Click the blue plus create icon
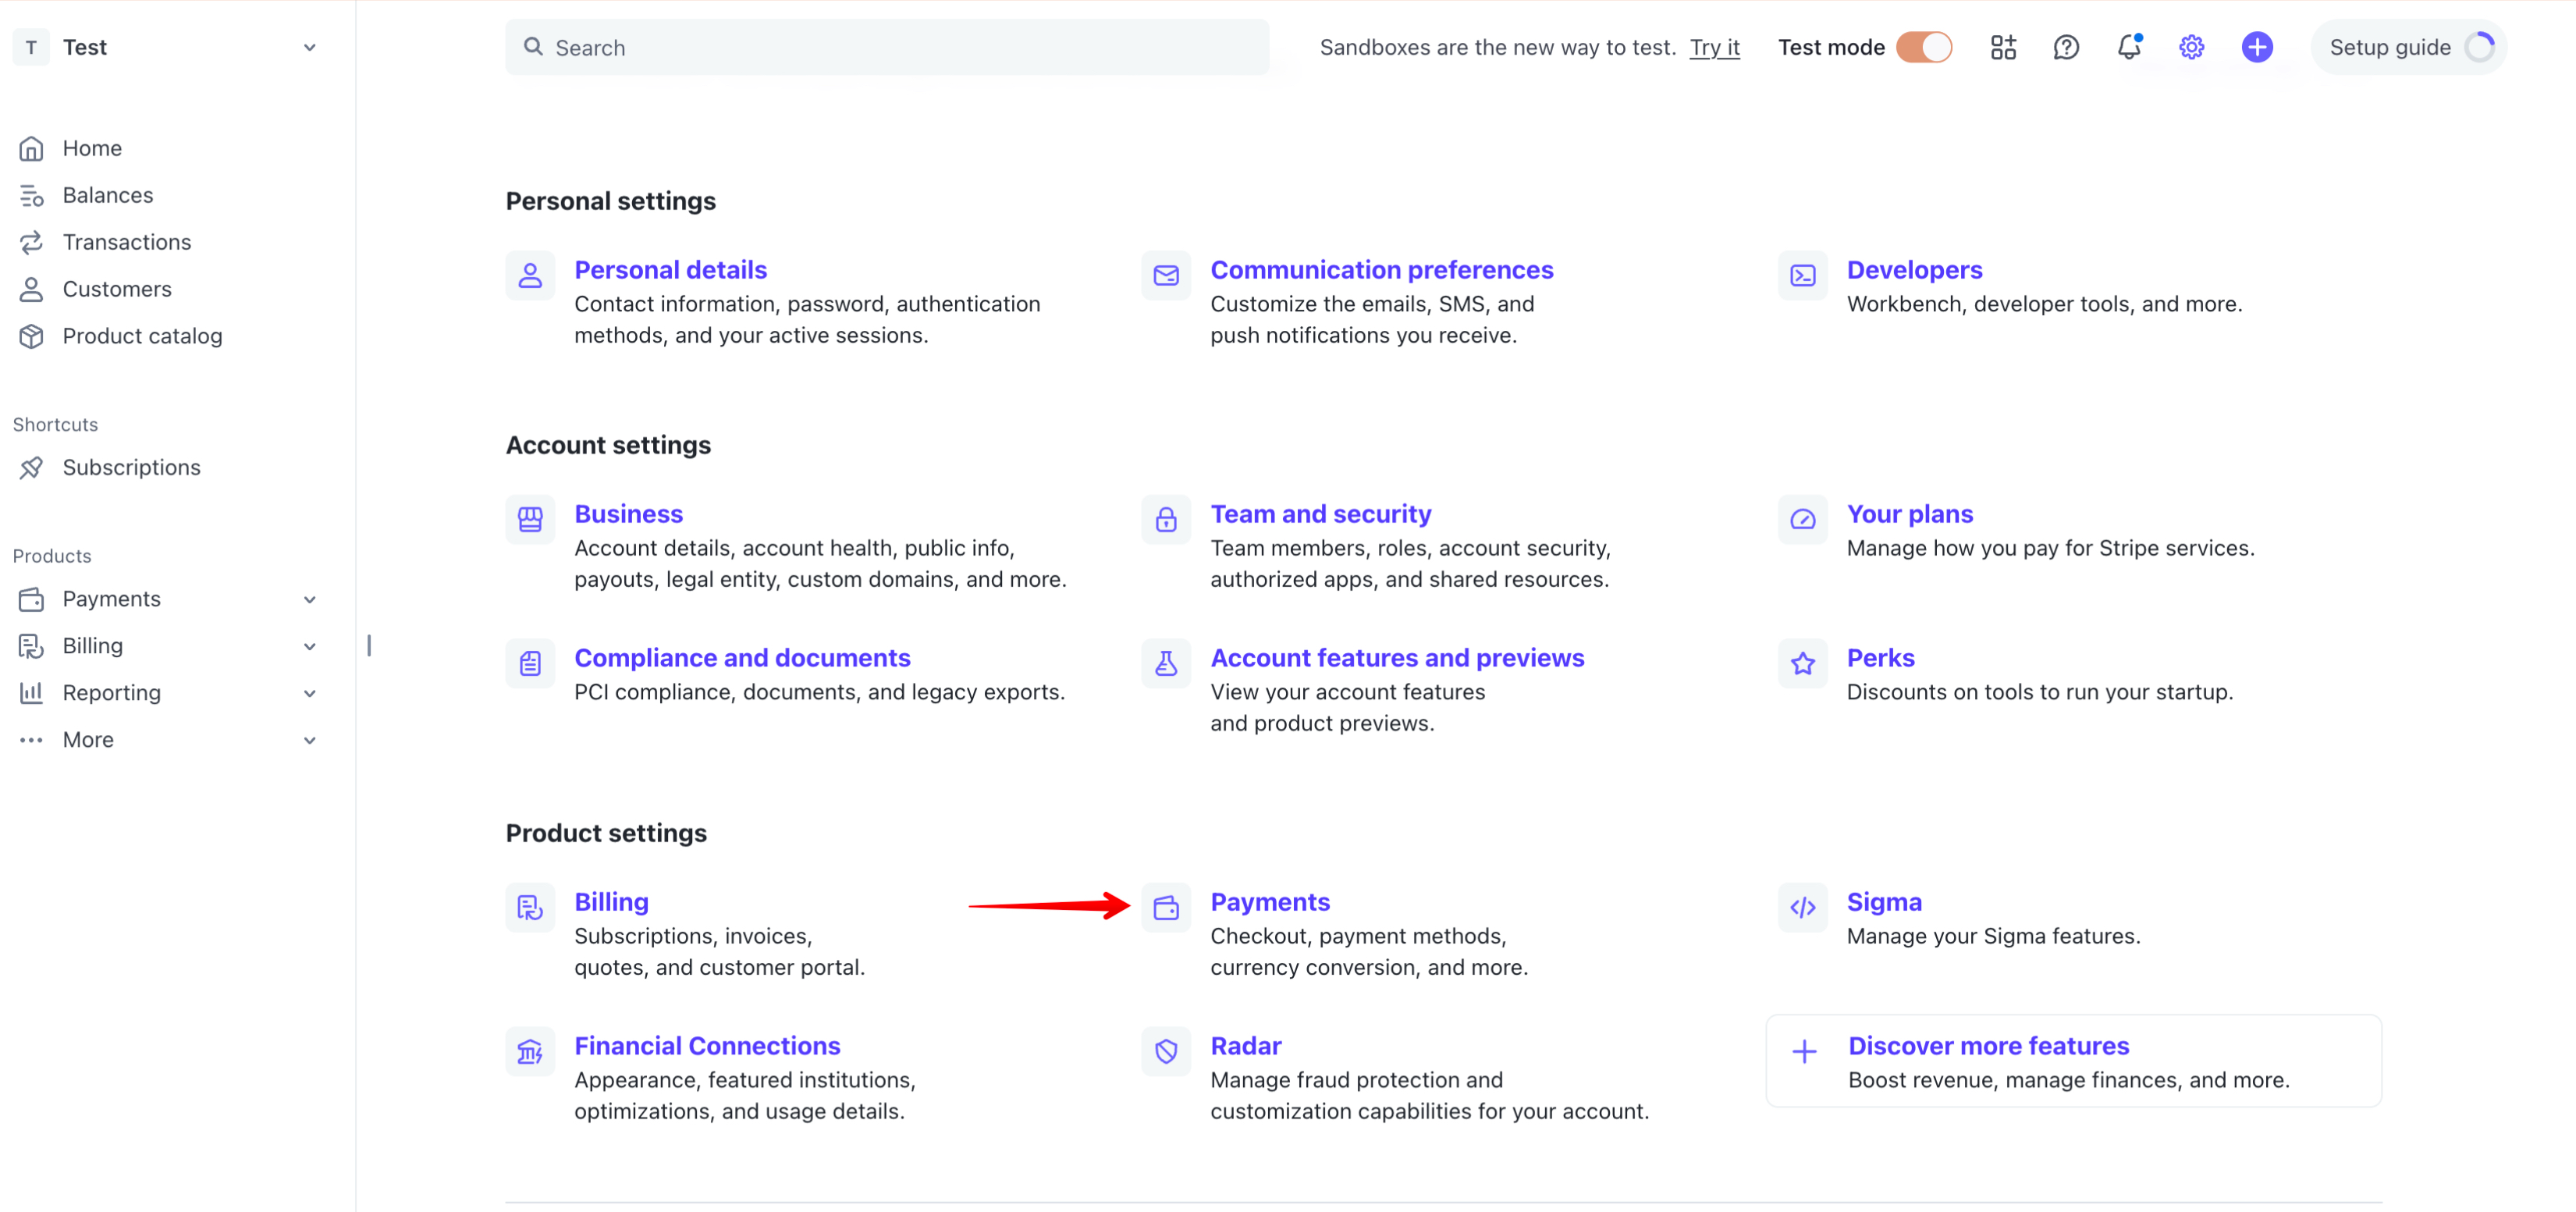This screenshot has height=1212, width=2576. 2256,47
